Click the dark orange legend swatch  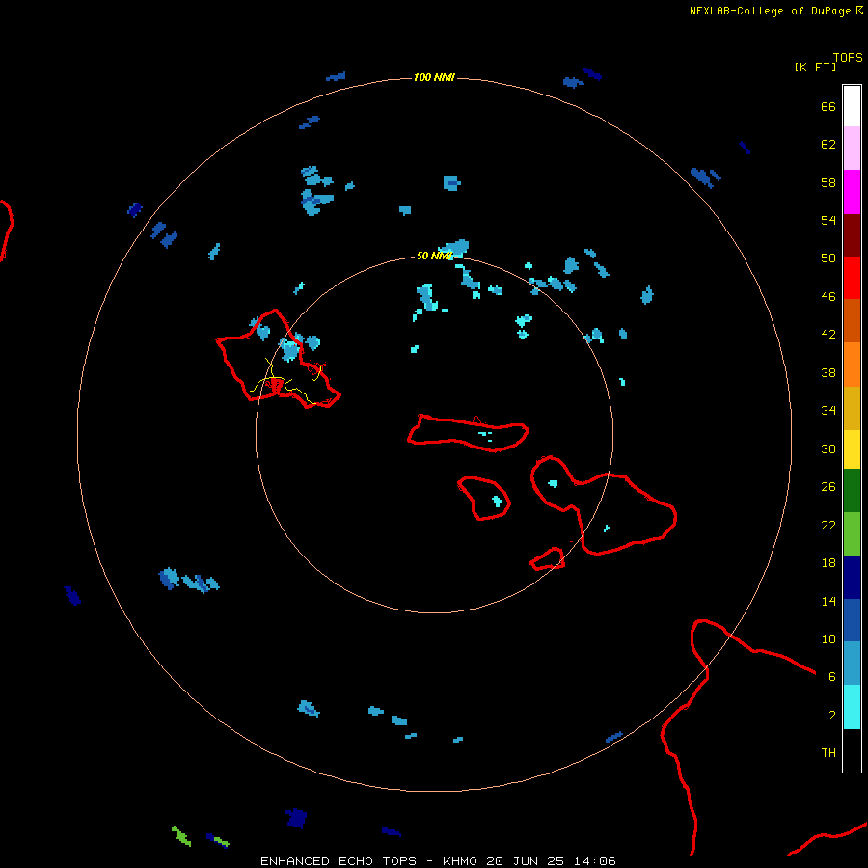[852, 320]
